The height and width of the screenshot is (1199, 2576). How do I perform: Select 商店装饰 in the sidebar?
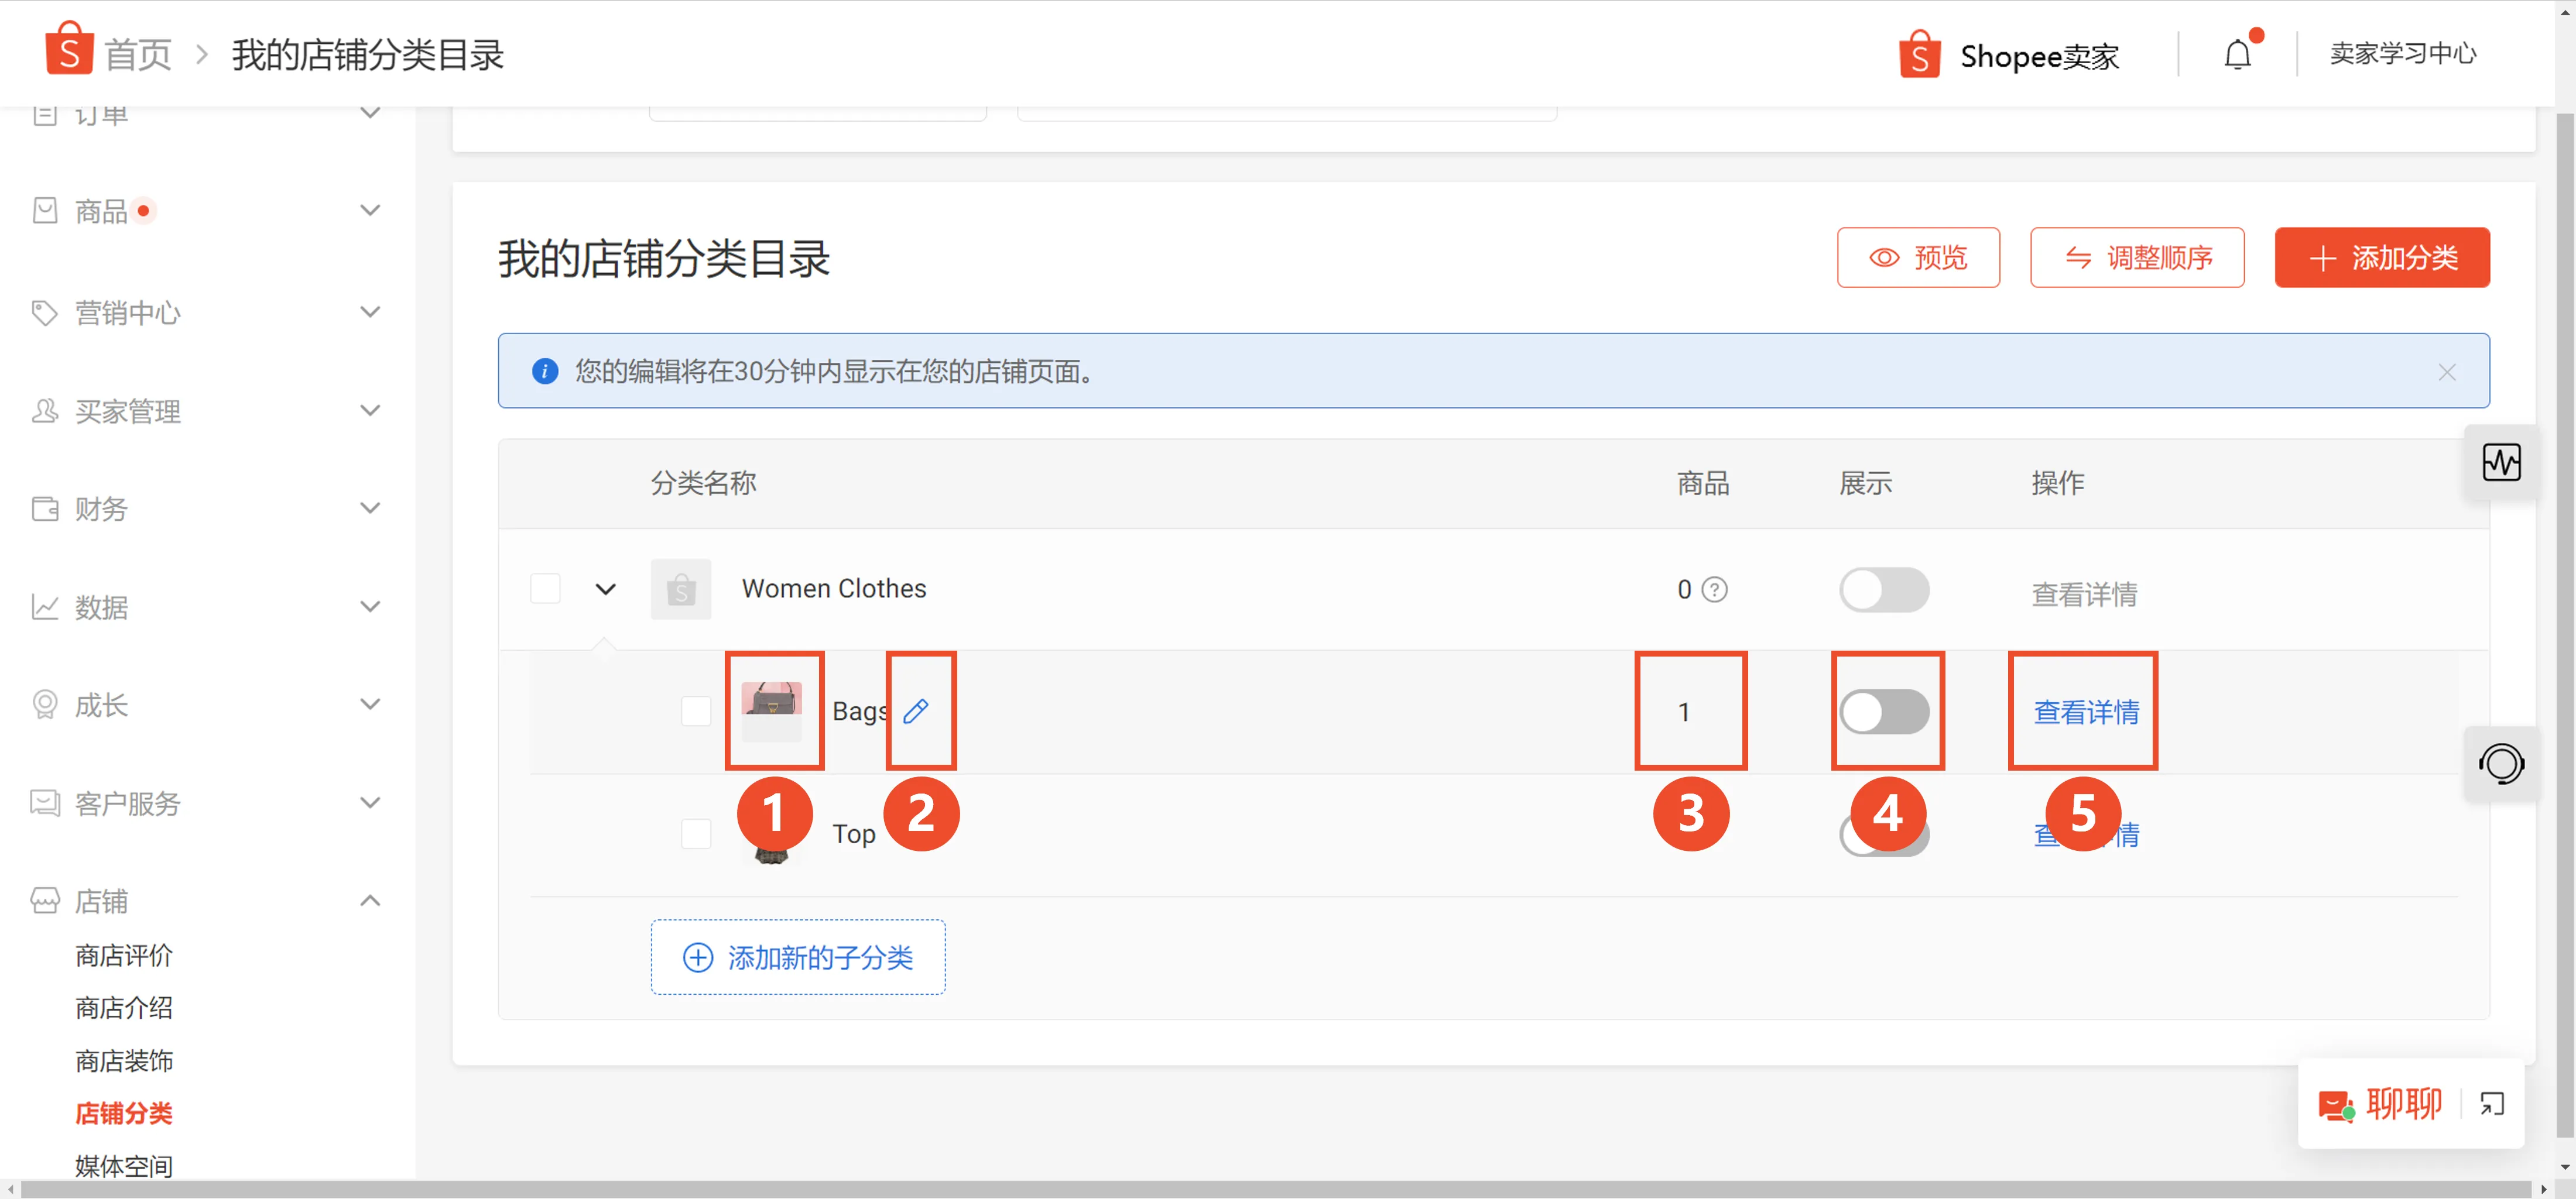click(124, 1060)
